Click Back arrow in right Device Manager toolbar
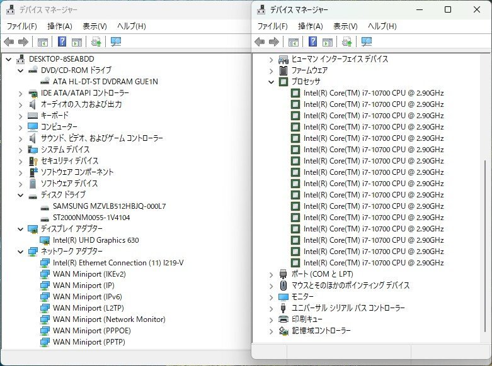The height and width of the screenshot is (366, 492). click(x=260, y=42)
